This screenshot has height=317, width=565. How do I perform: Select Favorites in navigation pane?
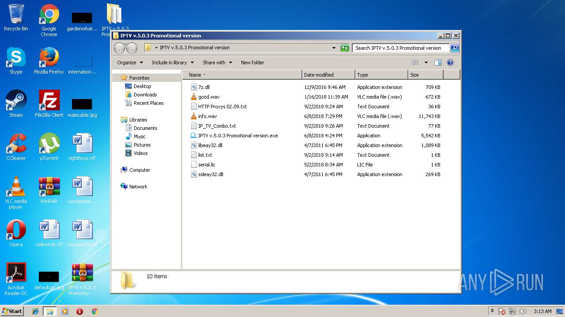(x=139, y=78)
